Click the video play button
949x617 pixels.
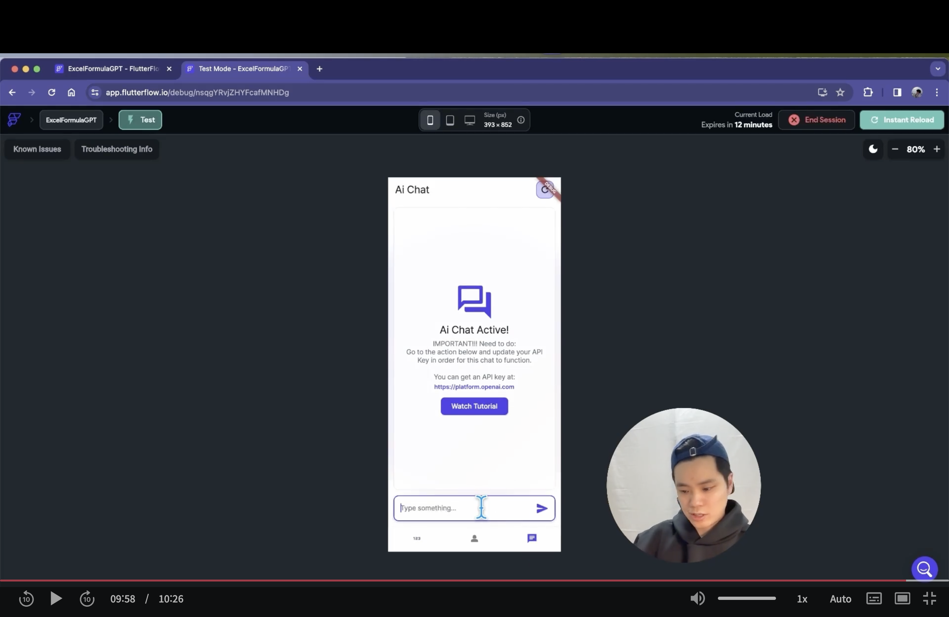click(x=56, y=599)
